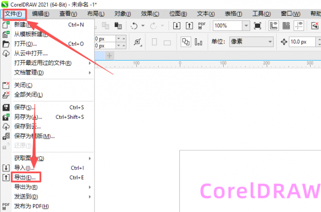
Task: Choose 发布为 PDF(H) menu entry
Action: point(48,206)
